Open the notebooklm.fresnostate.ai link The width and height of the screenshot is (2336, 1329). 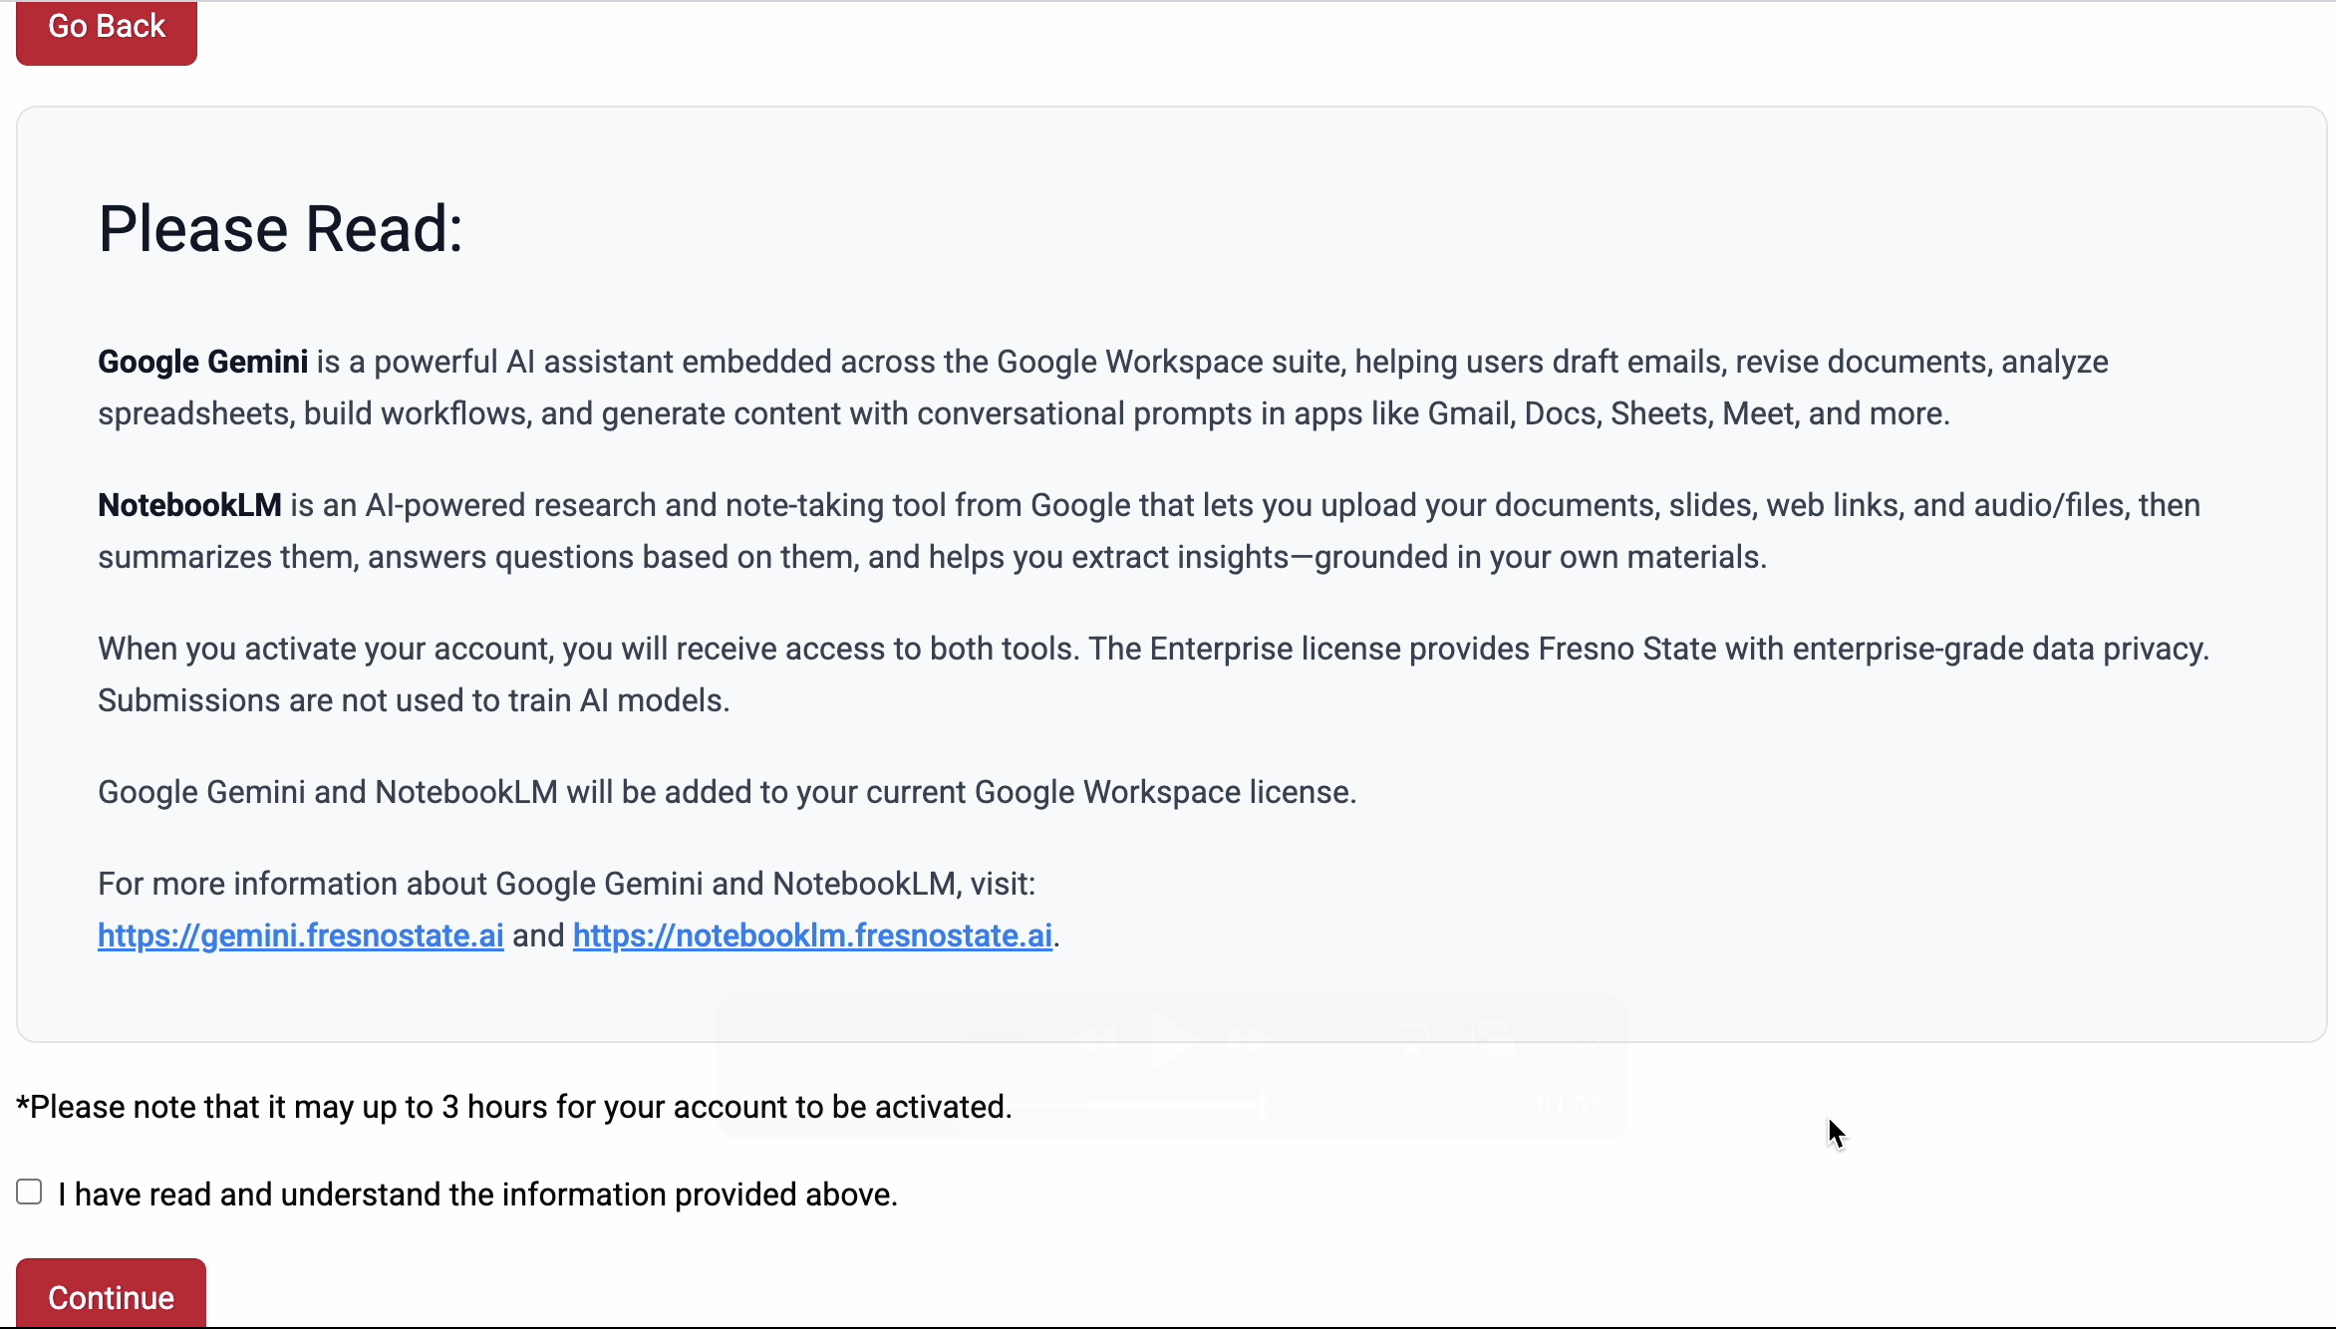point(812,935)
